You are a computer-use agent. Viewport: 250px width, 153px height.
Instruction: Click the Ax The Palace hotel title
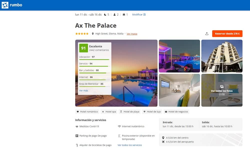point(96,25)
